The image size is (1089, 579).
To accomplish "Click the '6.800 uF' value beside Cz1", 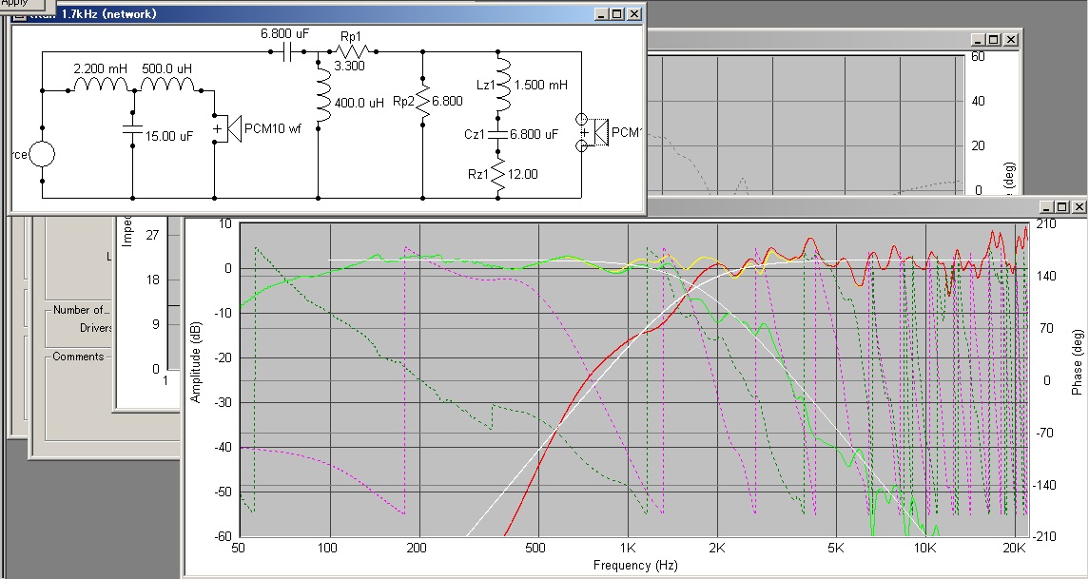I will (535, 134).
